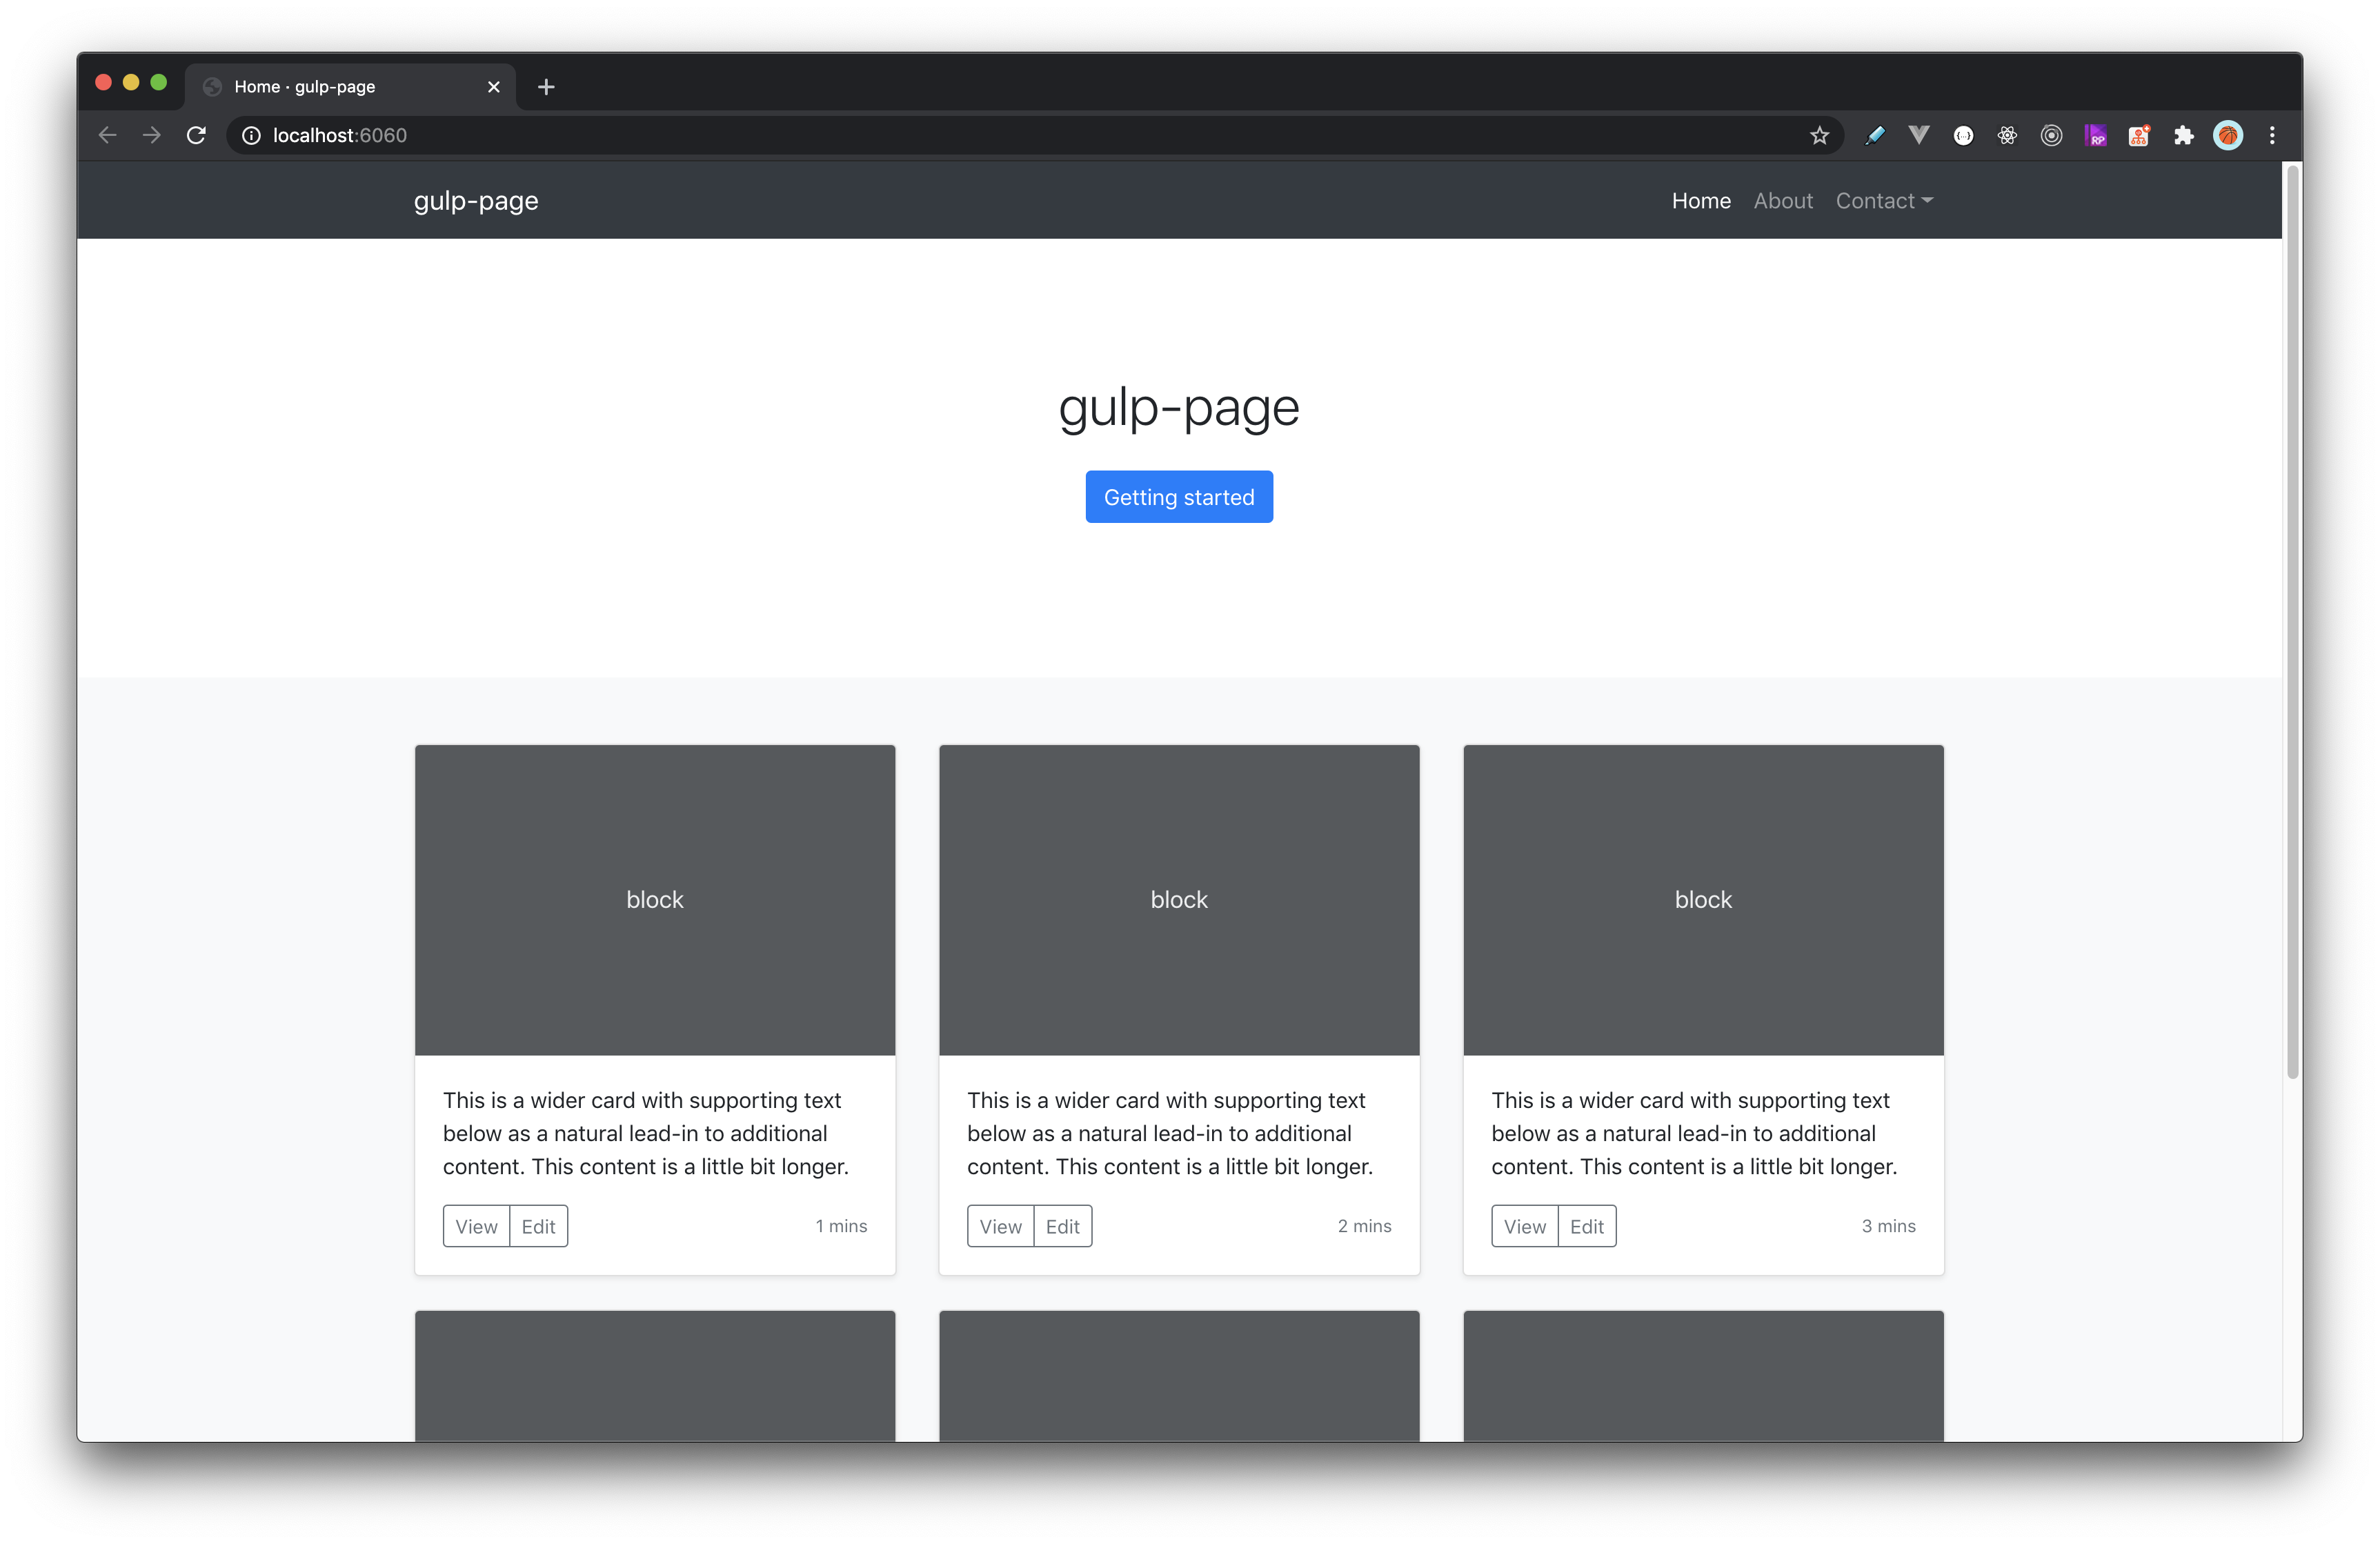Viewport: 2380px width, 1544px height.
Task: Click the Getting started button
Action: (x=1179, y=497)
